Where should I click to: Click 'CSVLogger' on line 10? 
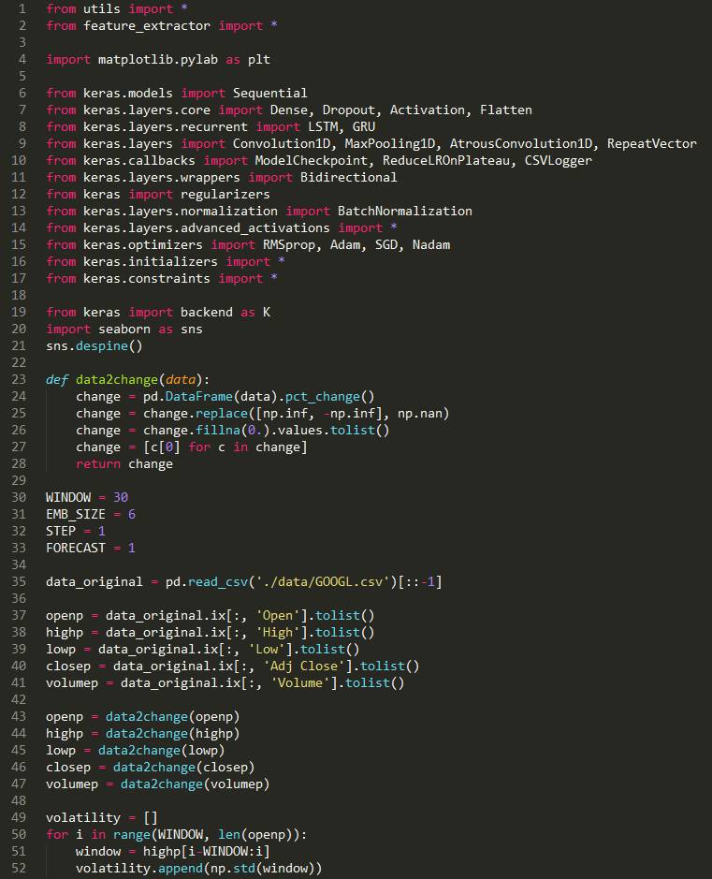pyautogui.click(x=558, y=160)
